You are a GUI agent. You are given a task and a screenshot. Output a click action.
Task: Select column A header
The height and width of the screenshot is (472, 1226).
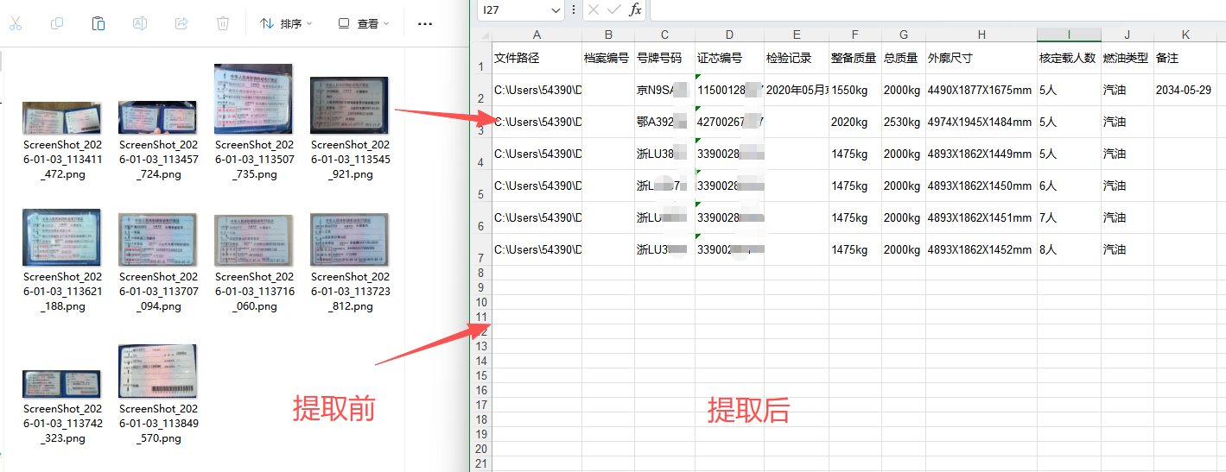537,35
